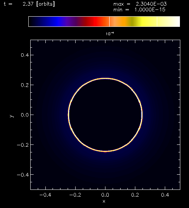Click the y-axis tick label −0.4
This screenshot has height=208, width=189.
[23, 175]
